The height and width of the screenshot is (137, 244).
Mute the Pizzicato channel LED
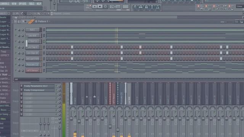coord(16,65)
